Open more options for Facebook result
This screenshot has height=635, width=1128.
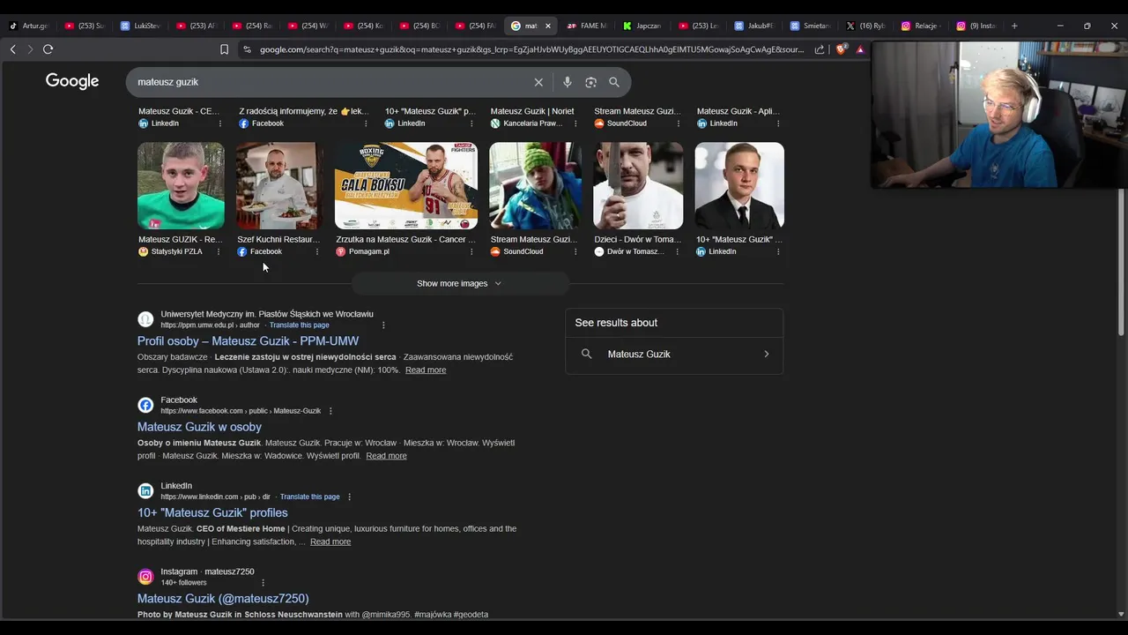pos(330,411)
